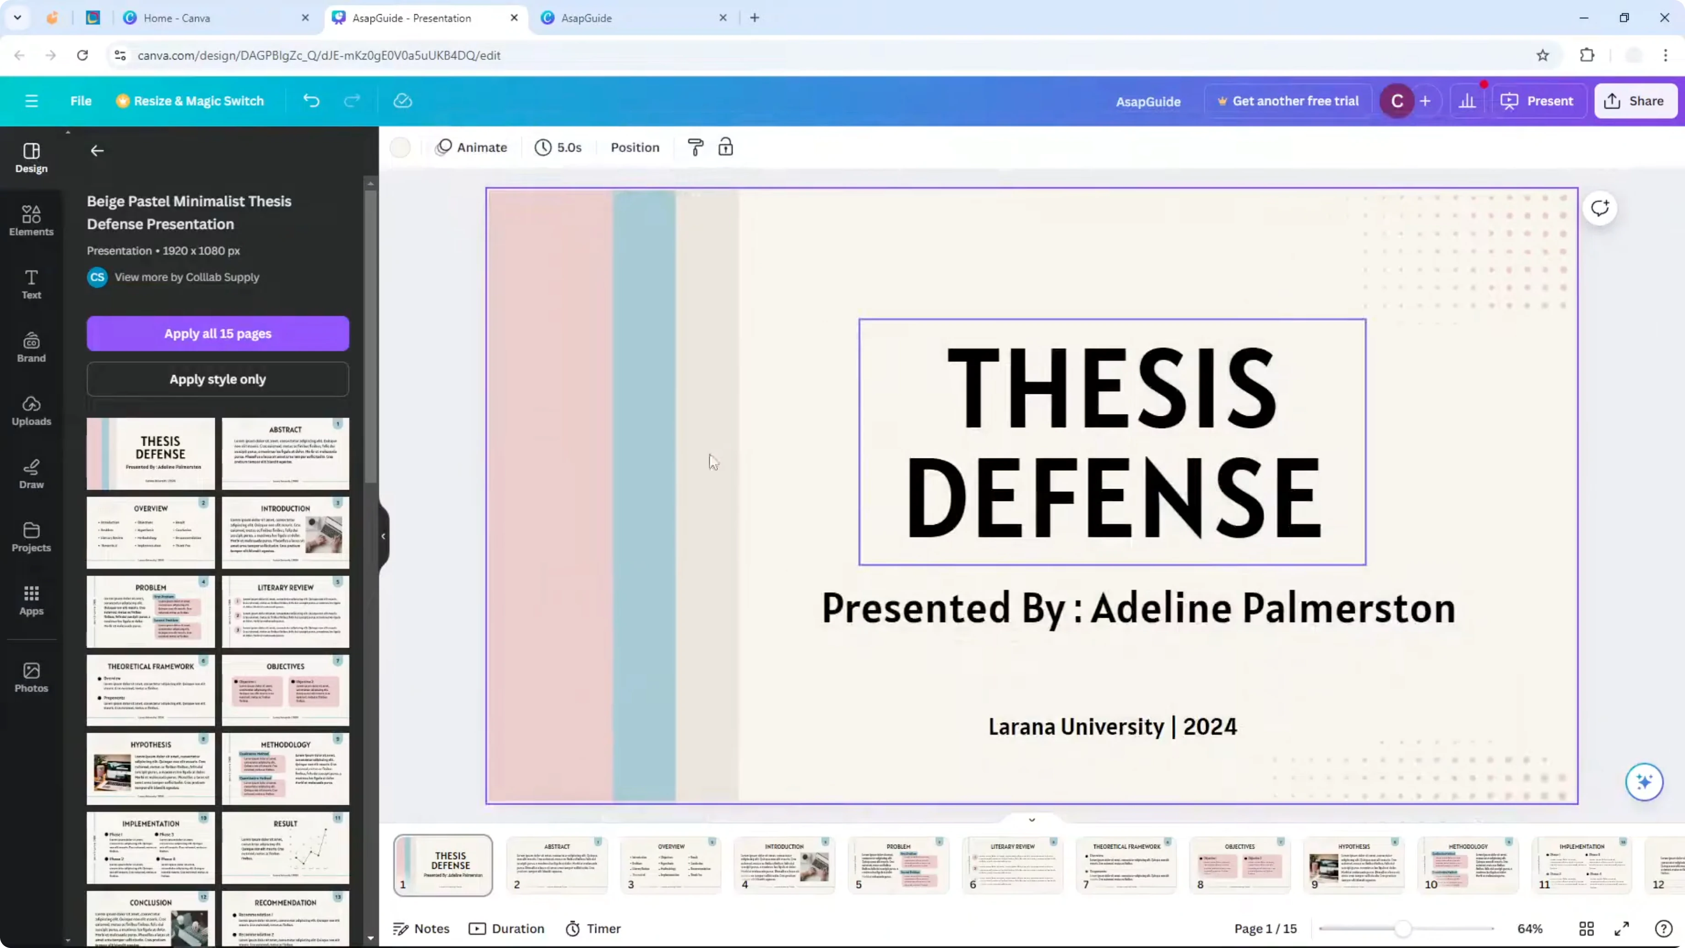Open the Photos panel
1685x948 pixels.
point(32,678)
